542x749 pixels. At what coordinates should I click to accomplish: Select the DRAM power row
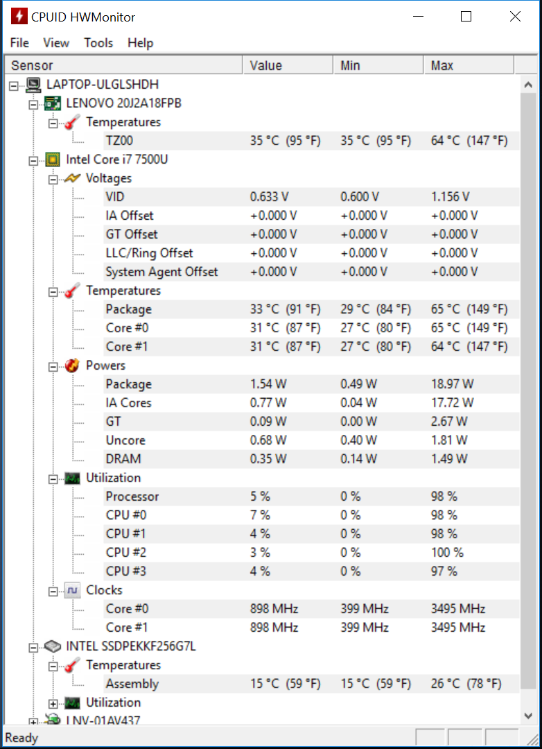311,459
